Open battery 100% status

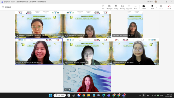coord(160,95)
